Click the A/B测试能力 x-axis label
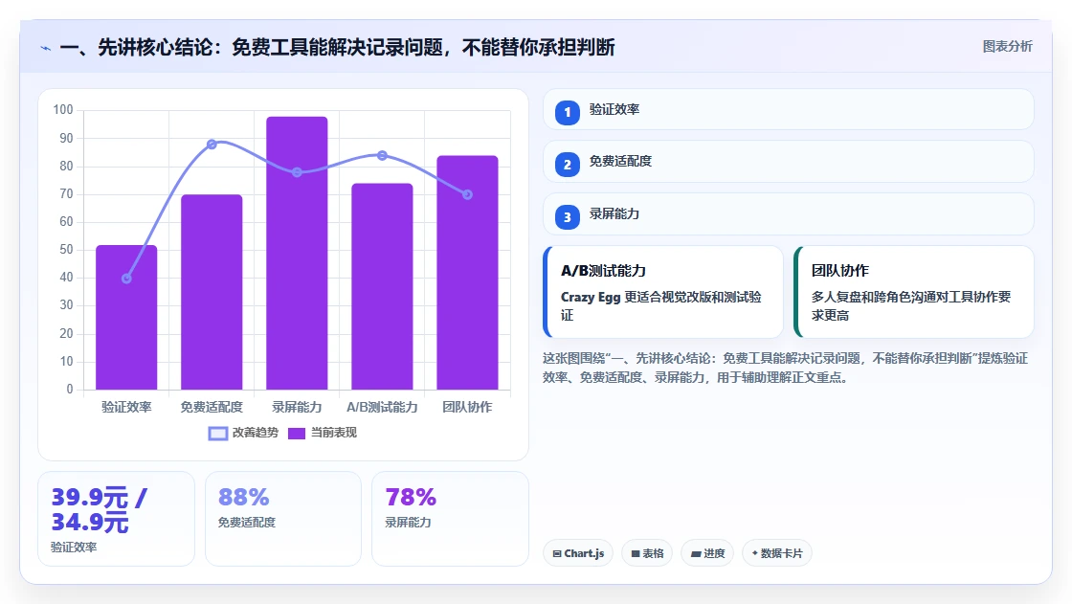Image resolution: width=1072 pixels, height=604 pixels. point(382,407)
